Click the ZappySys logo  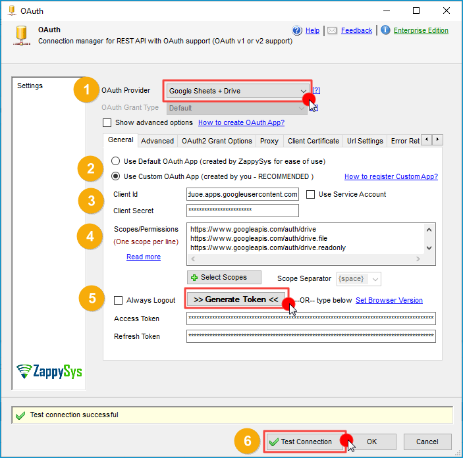[49, 371]
